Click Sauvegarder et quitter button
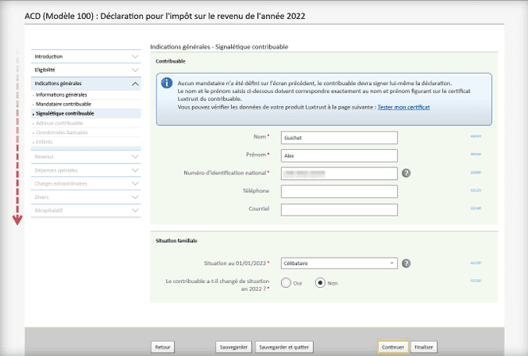The width and height of the screenshot is (528, 356). (286, 346)
